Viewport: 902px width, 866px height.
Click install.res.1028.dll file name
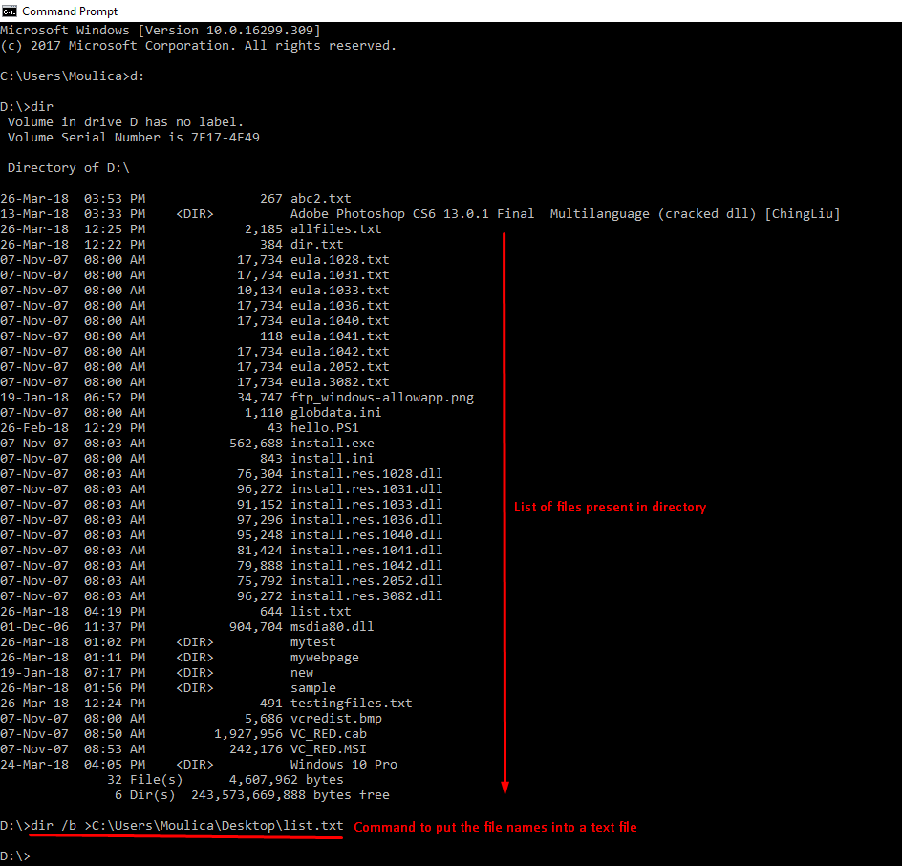coord(367,473)
